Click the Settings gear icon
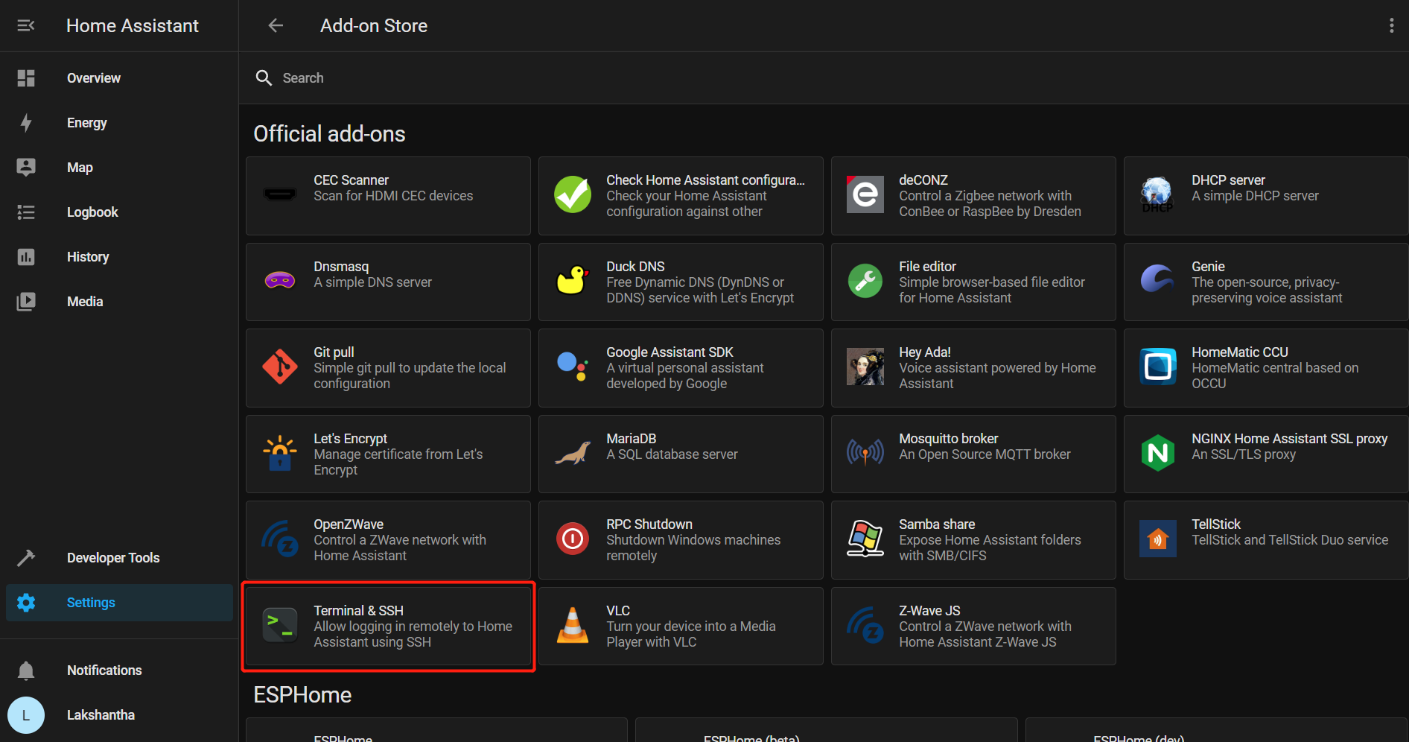The image size is (1409, 742). 26,603
